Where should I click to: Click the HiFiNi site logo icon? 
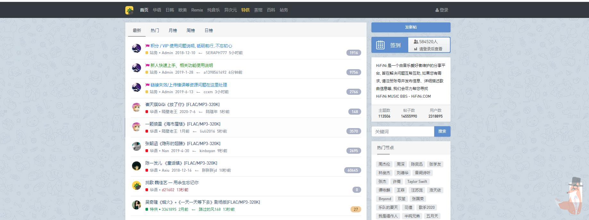129,10
